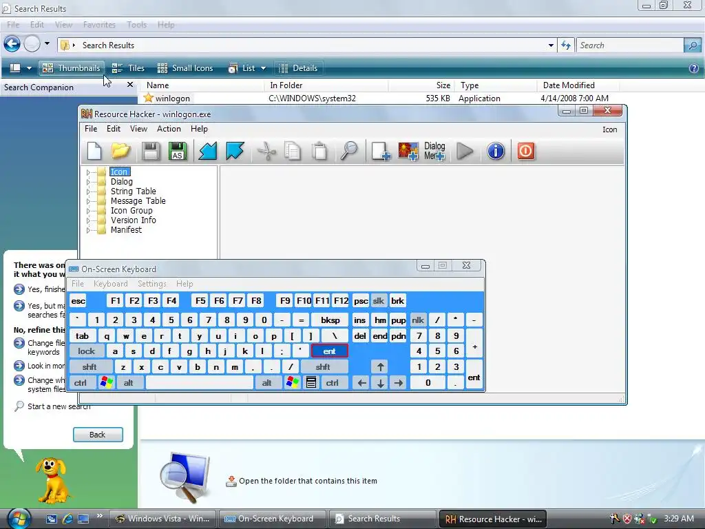Click the Refresh icon beside address bar
Viewport: 705px width, 529px height.
tap(566, 45)
